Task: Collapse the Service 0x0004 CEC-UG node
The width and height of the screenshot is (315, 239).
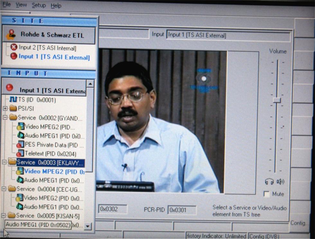Action: pos(4,189)
